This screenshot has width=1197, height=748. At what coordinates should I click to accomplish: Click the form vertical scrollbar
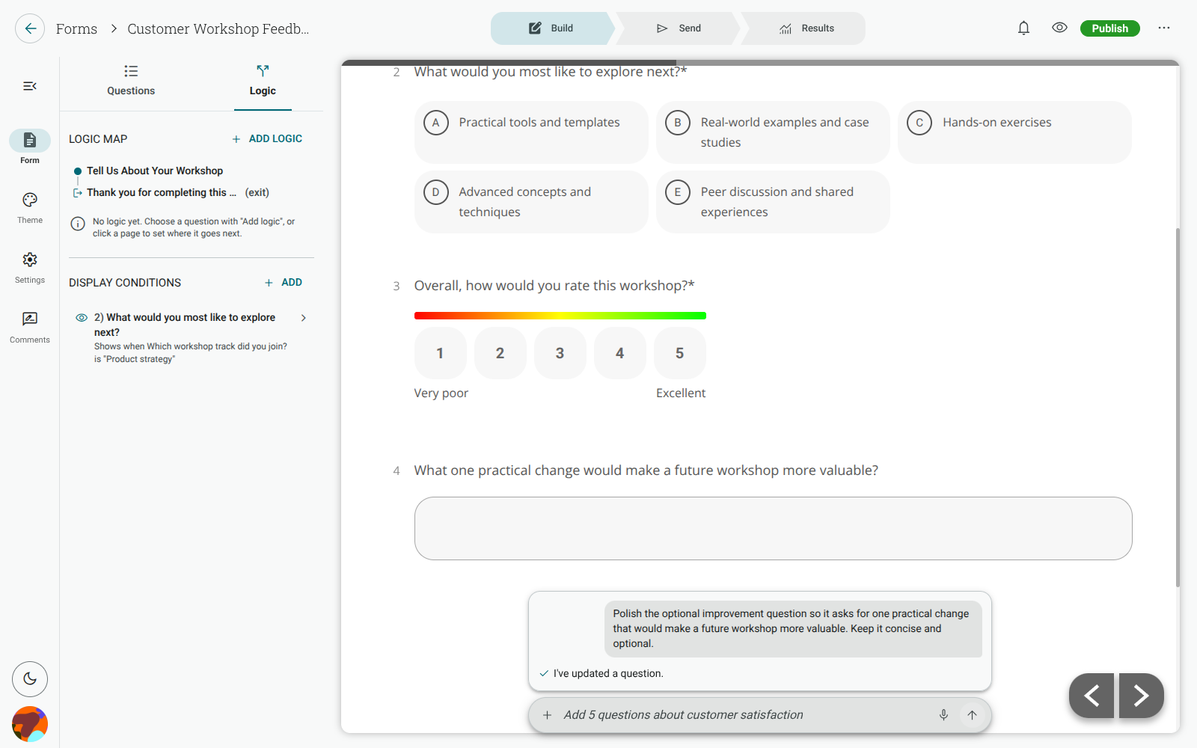pyautogui.click(x=1178, y=407)
